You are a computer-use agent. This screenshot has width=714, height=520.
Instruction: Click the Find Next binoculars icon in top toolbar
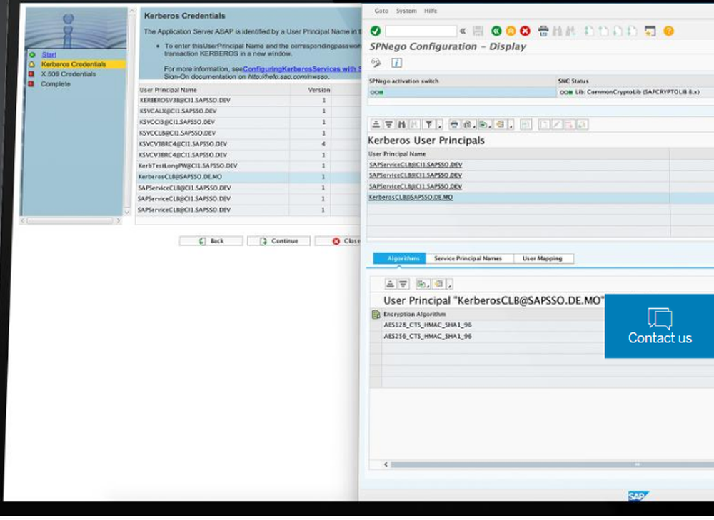[x=570, y=31]
